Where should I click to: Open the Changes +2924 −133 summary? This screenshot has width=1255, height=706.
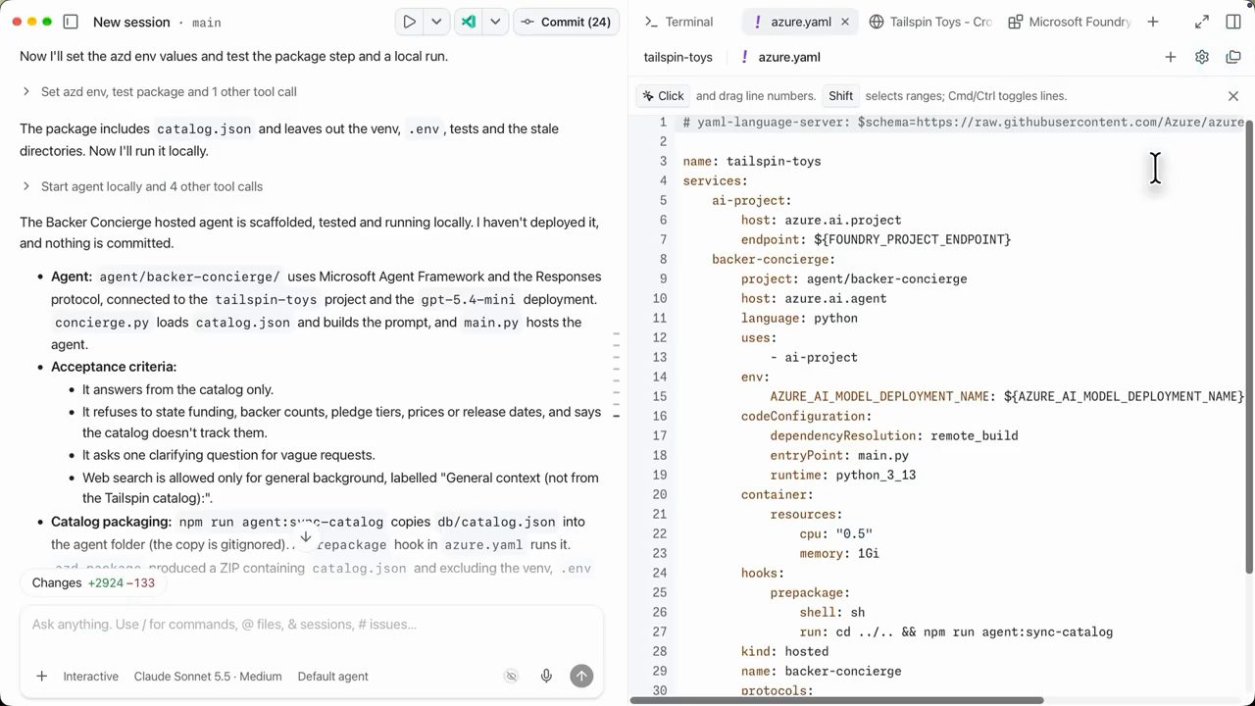coord(93,582)
